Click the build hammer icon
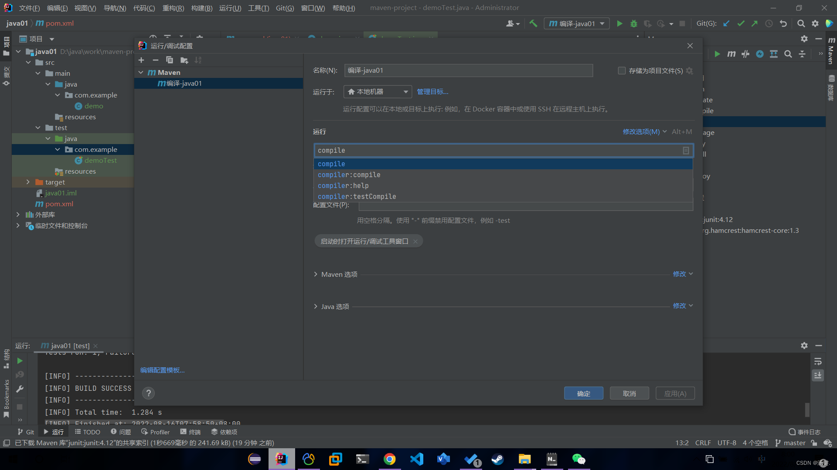Image resolution: width=837 pixels, height=470 pixels. [x=533, y=23]
